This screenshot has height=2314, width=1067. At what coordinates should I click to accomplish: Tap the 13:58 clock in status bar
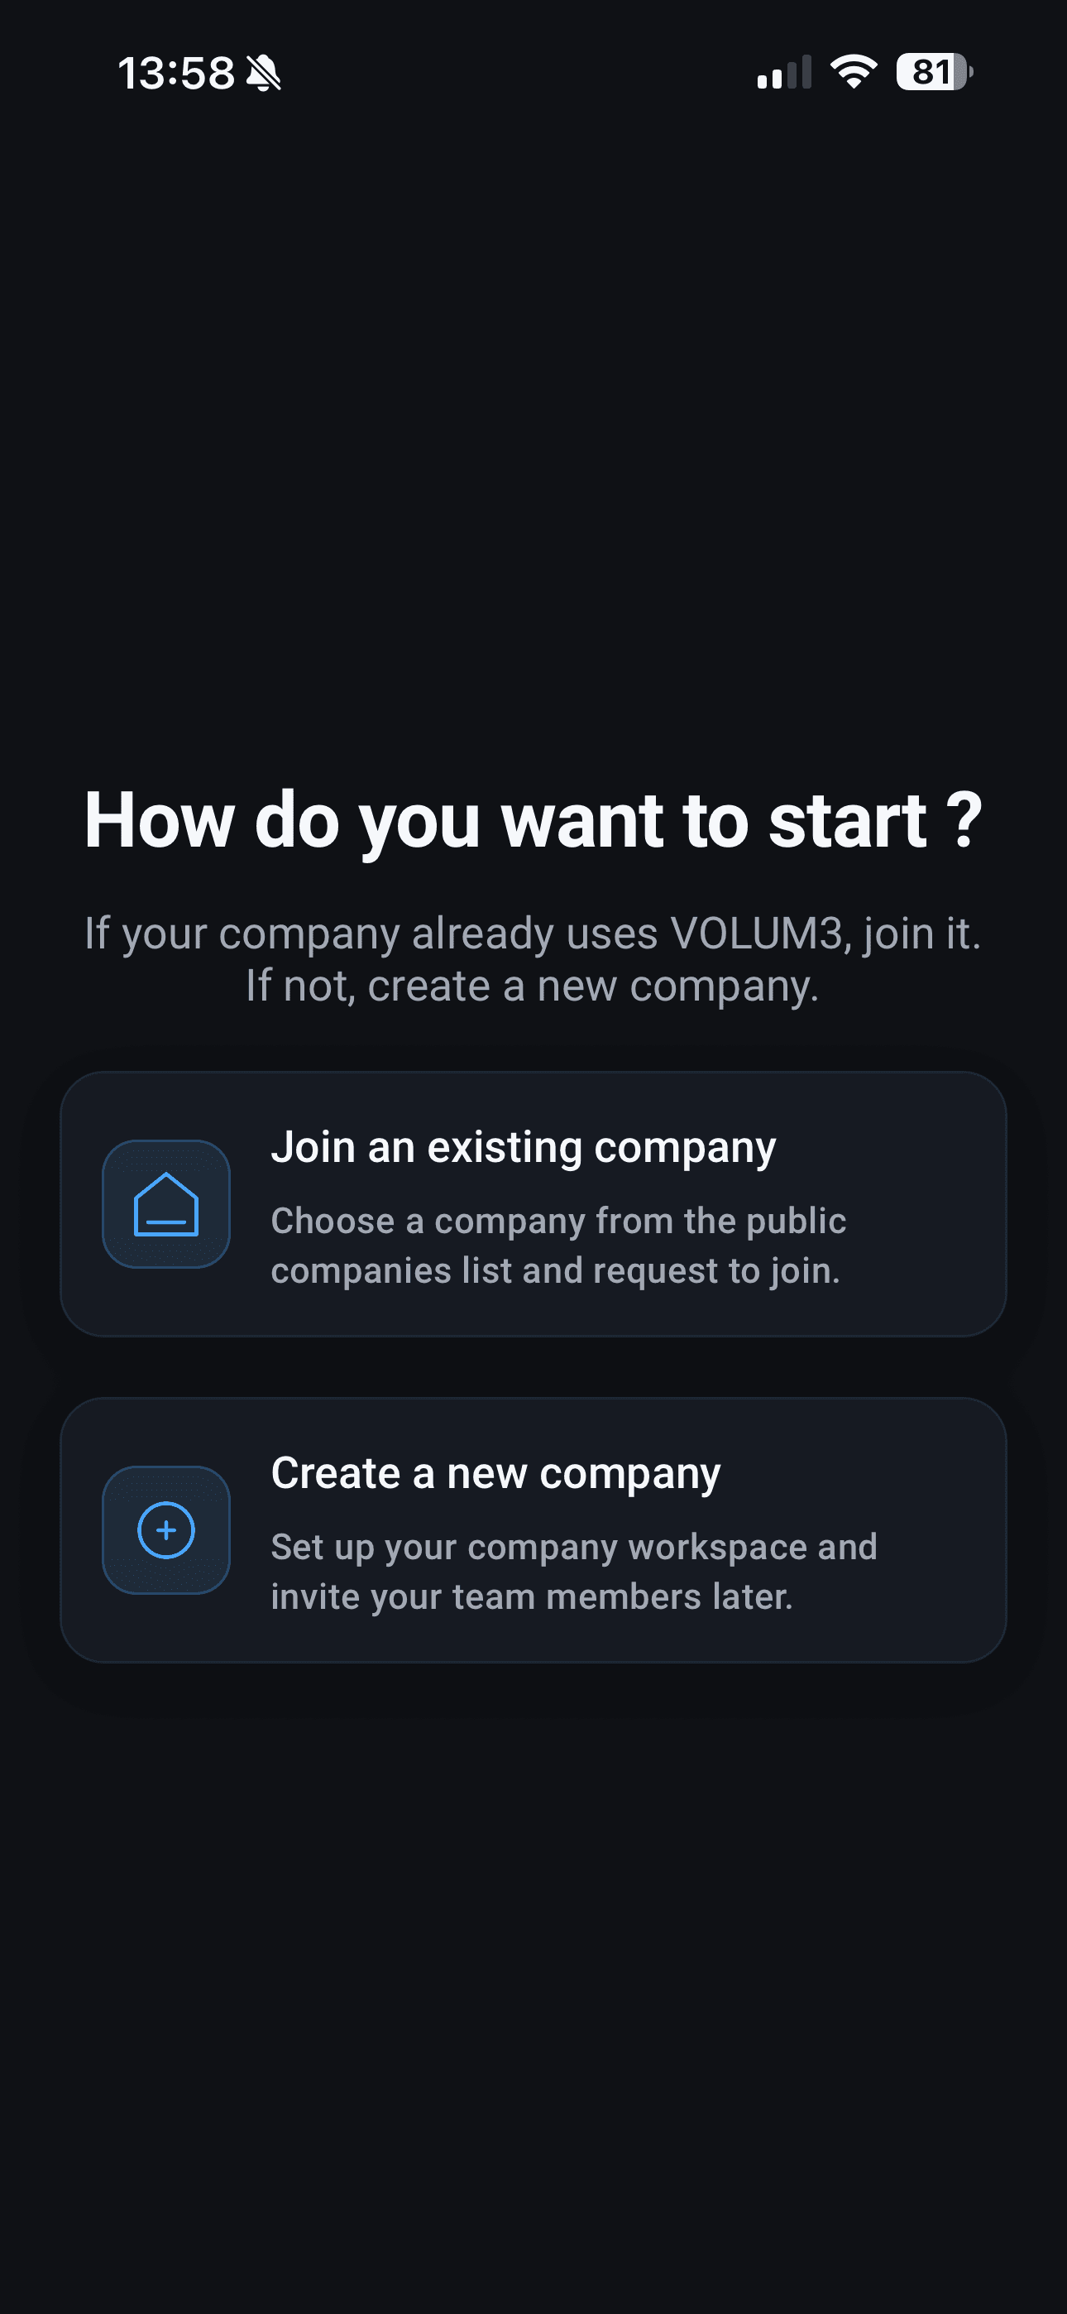coord(176,73)
